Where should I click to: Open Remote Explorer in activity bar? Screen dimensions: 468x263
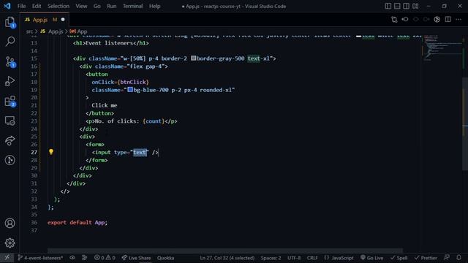(x=10, y=121)
